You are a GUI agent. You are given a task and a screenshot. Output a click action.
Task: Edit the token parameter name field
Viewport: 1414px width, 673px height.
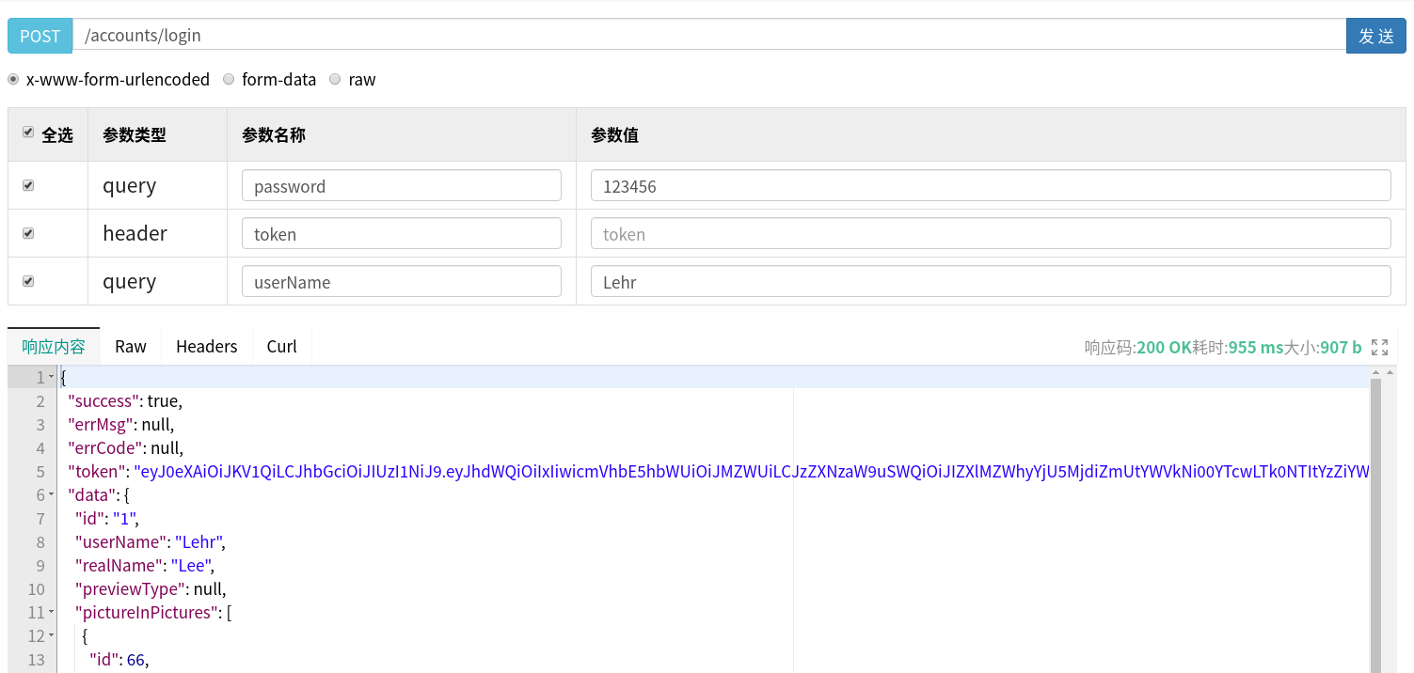402,233
